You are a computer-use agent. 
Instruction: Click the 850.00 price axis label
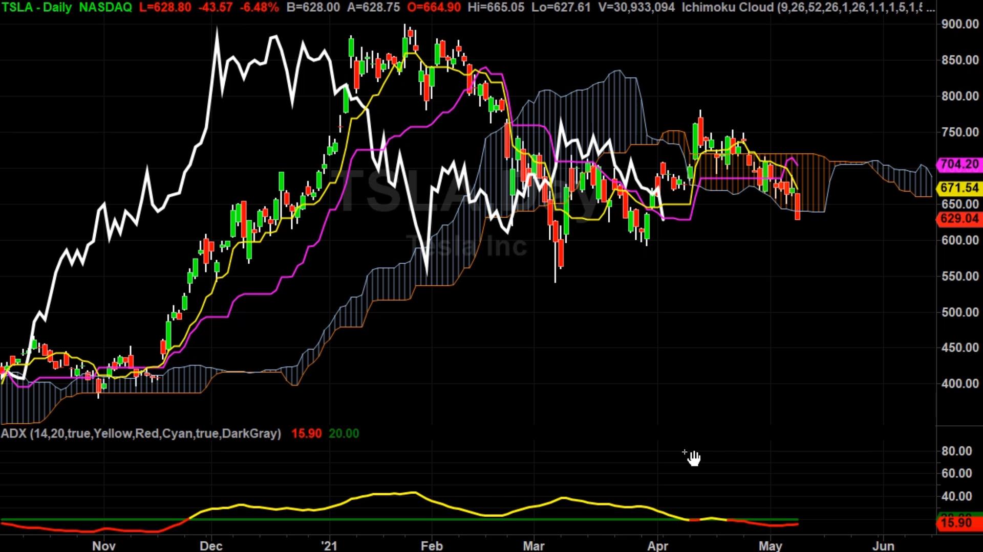click(x=960, y=60)
